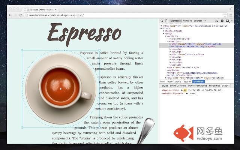Collapse the article node
240x150 pixels.
166,36
